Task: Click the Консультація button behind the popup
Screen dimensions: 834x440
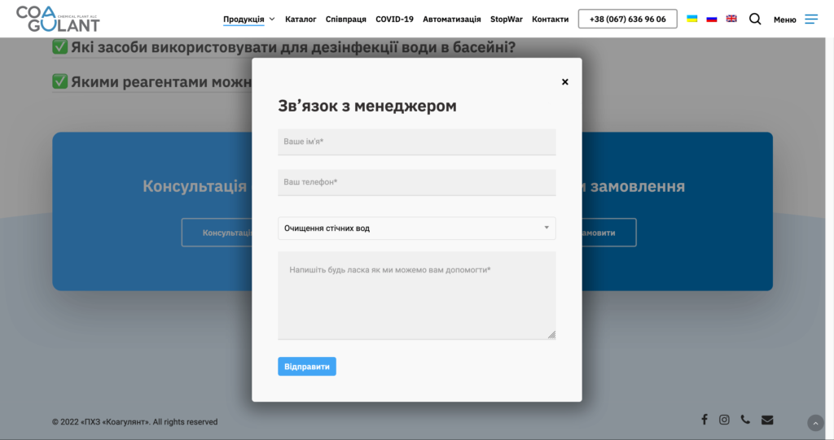Action: [217, 233]
